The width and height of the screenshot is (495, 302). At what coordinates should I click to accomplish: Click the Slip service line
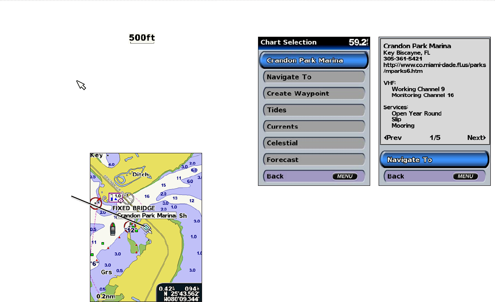pyautogui.click(x=396, y=119)
